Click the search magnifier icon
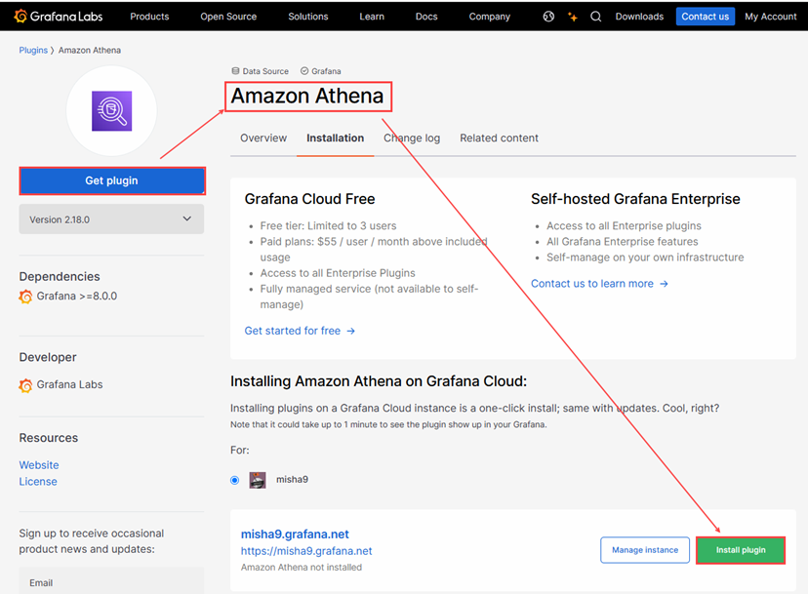The image size is (808, 594). [x=596, y=17]
